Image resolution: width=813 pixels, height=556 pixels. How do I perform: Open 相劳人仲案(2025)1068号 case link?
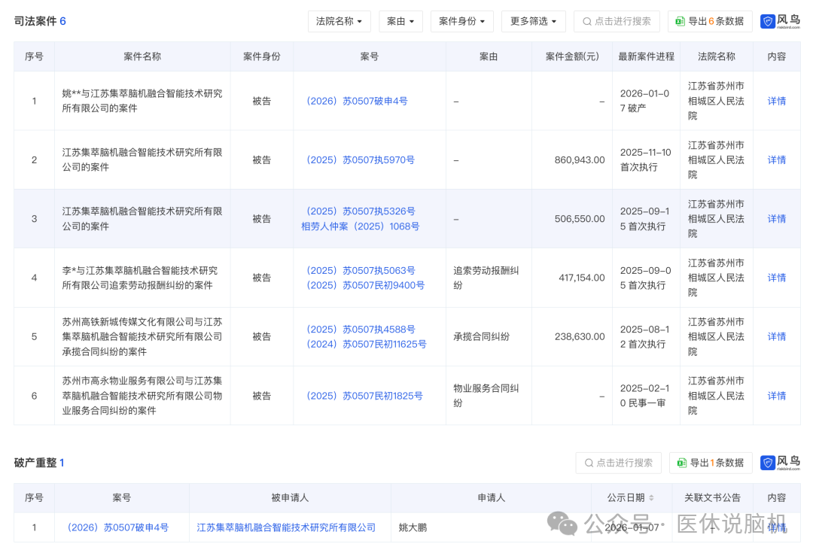361,226
